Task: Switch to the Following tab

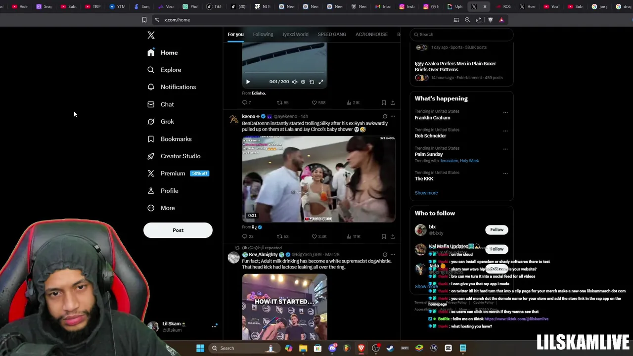Action: coord(263,34)
